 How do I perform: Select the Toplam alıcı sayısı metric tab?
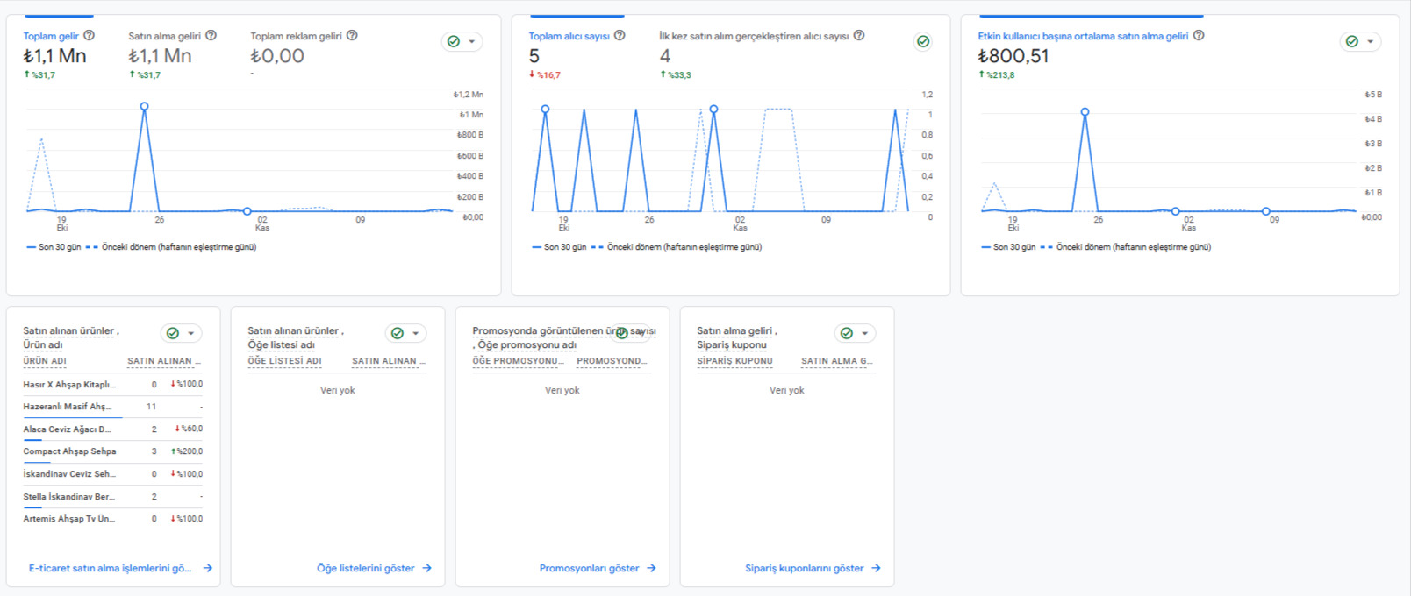[x=569, y=36]
